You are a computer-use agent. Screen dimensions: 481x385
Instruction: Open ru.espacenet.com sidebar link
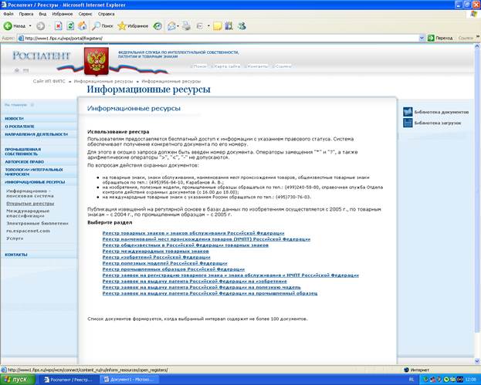click(29, 231)
